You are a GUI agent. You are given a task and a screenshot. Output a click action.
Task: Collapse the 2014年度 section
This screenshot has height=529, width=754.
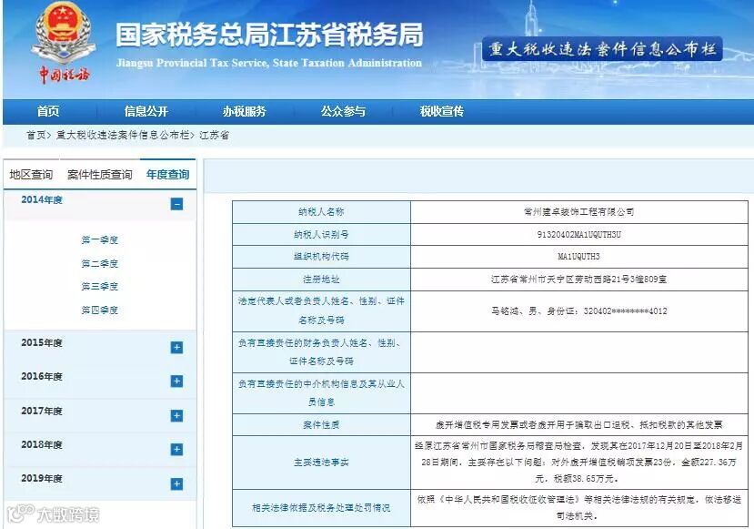[176, 204]
